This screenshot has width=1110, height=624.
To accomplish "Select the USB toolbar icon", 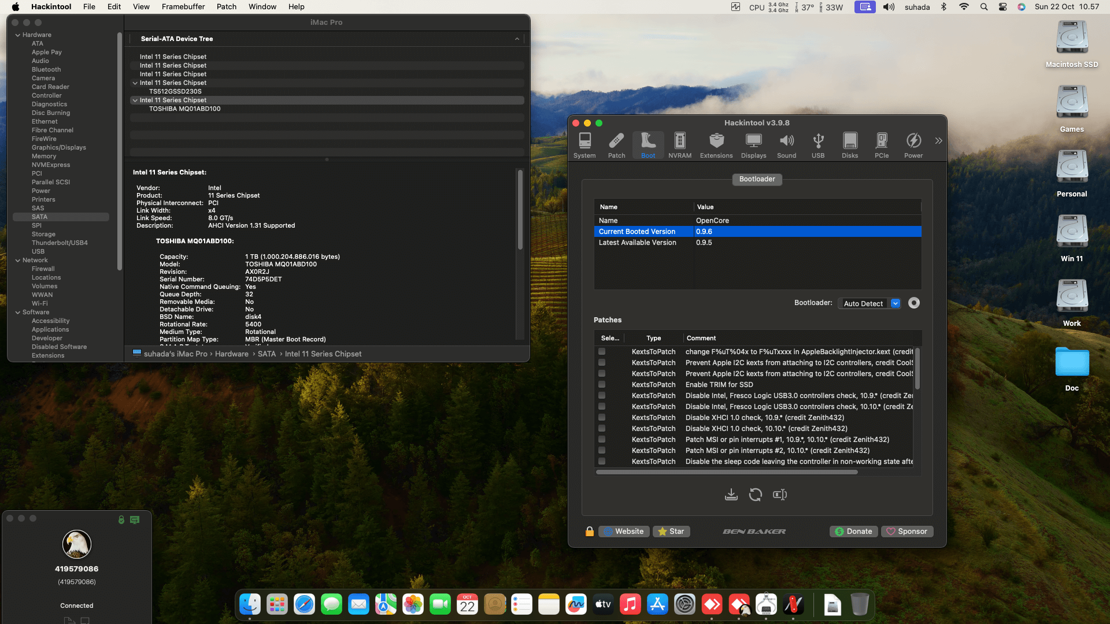I will [x=817, y=145].
